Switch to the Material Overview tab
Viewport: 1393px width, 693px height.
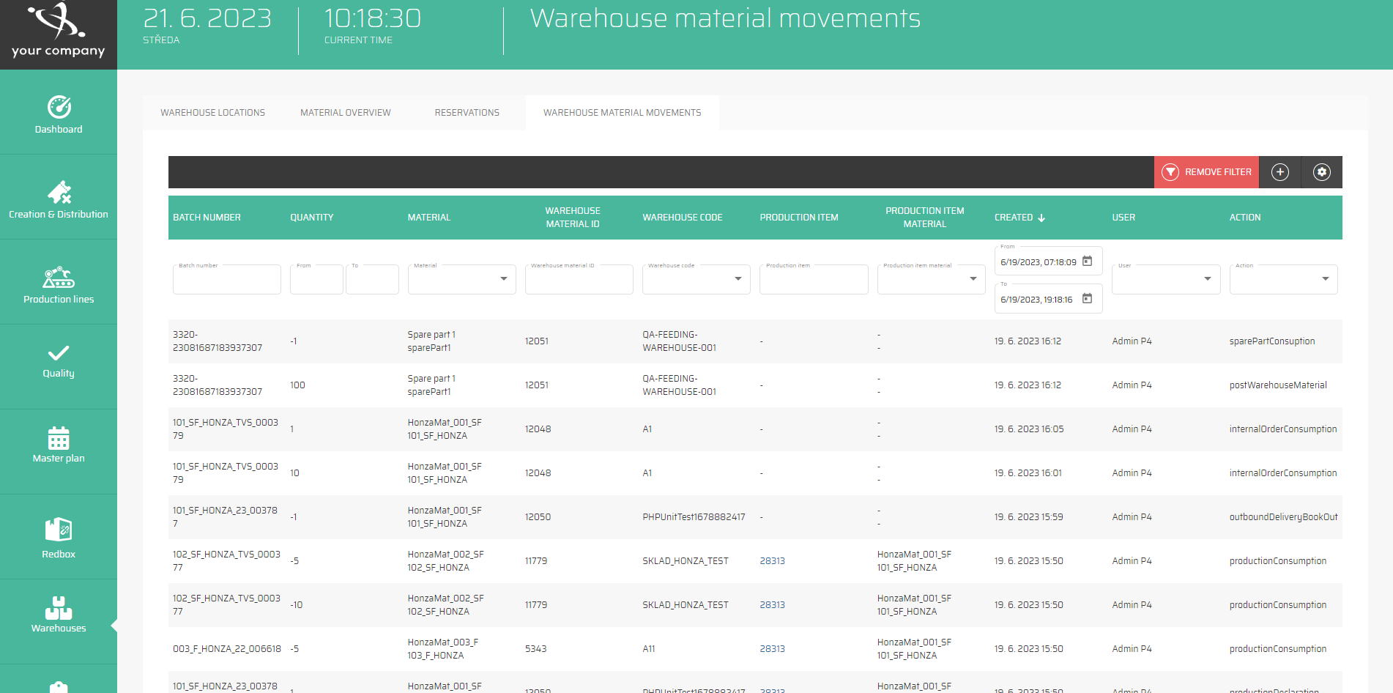(345, 112)
